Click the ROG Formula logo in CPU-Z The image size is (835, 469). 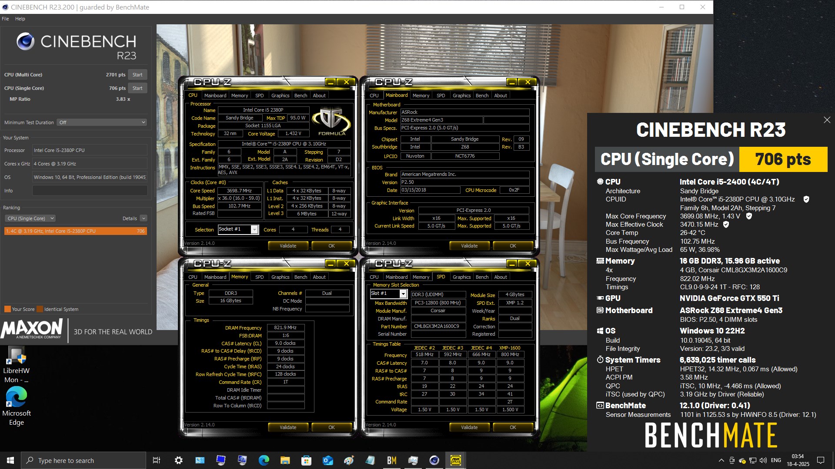click(x=332, y=122)
